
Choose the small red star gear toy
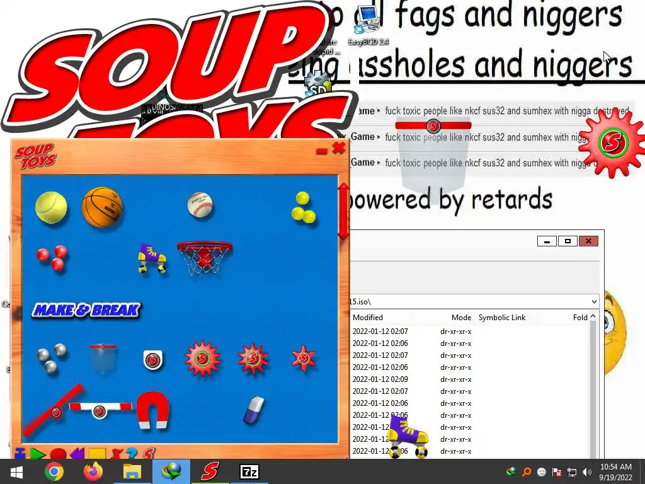click(304, 358)
